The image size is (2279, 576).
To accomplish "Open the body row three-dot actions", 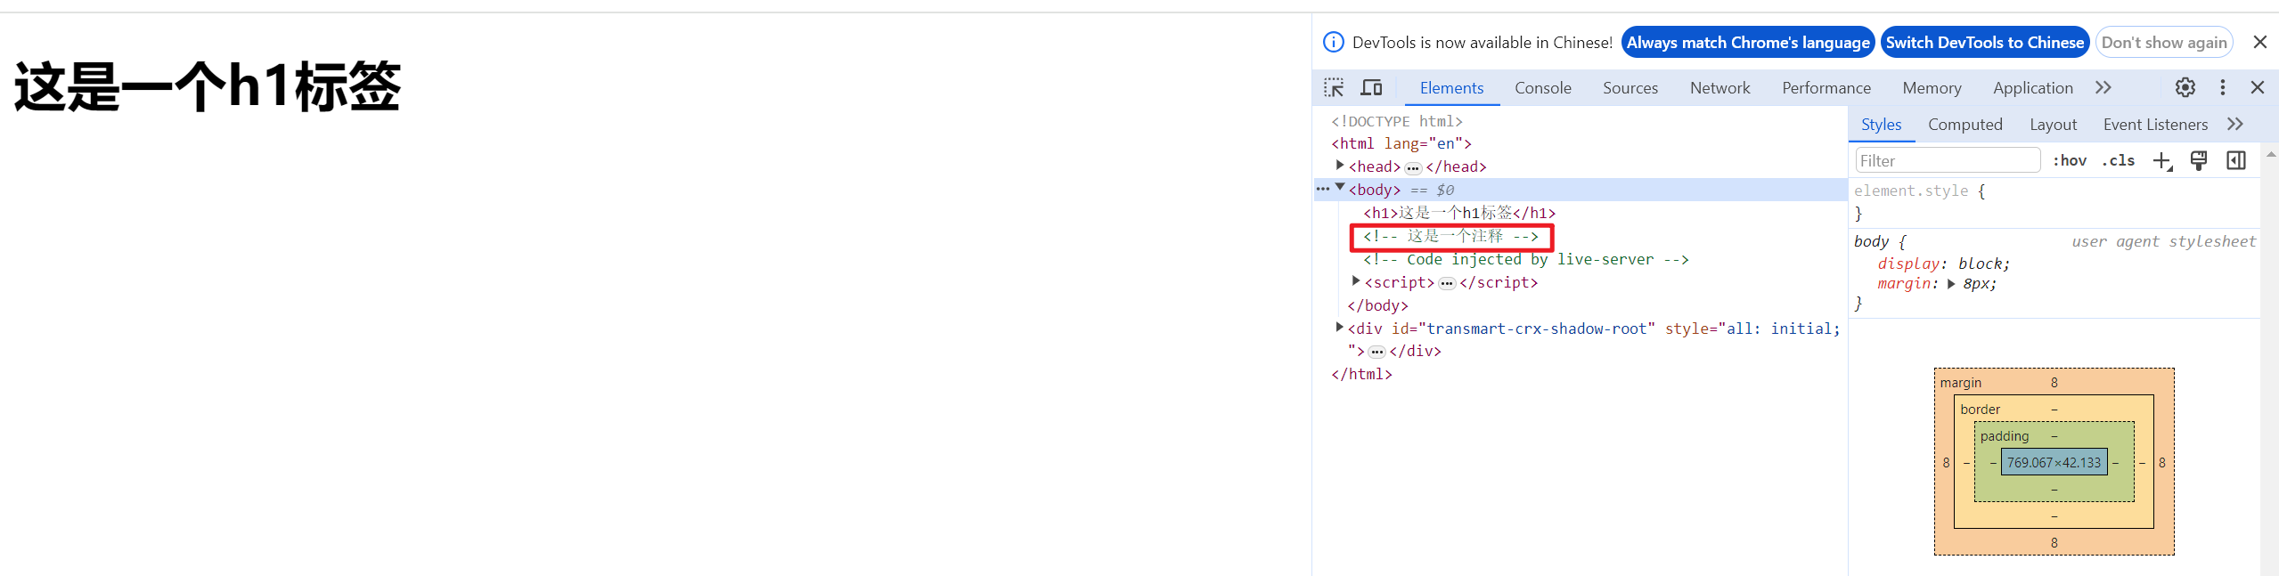I will click(1323, 189).
